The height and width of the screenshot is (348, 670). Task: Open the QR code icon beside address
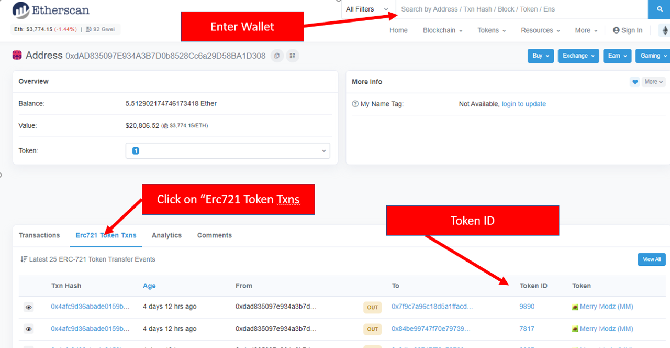293,56
